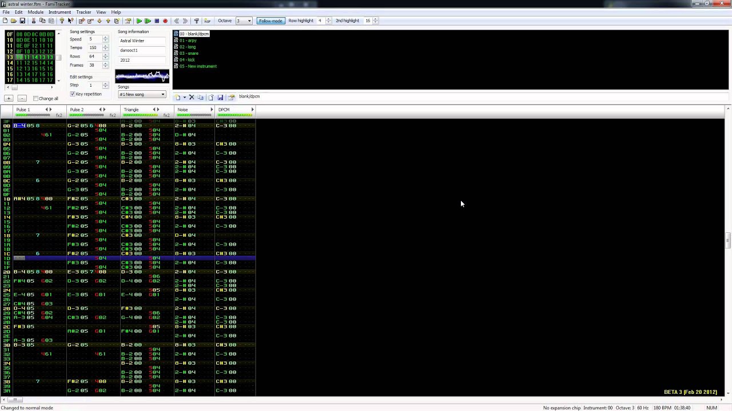
Task: Expand DPCM channel effect columns arrow
Action: click(x=252, y=110)
